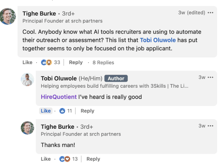Image resolution: width=220 pixels, height=165 pixels.
Task: Collapse the 8 Replies thread
Action: pos(103,63)
